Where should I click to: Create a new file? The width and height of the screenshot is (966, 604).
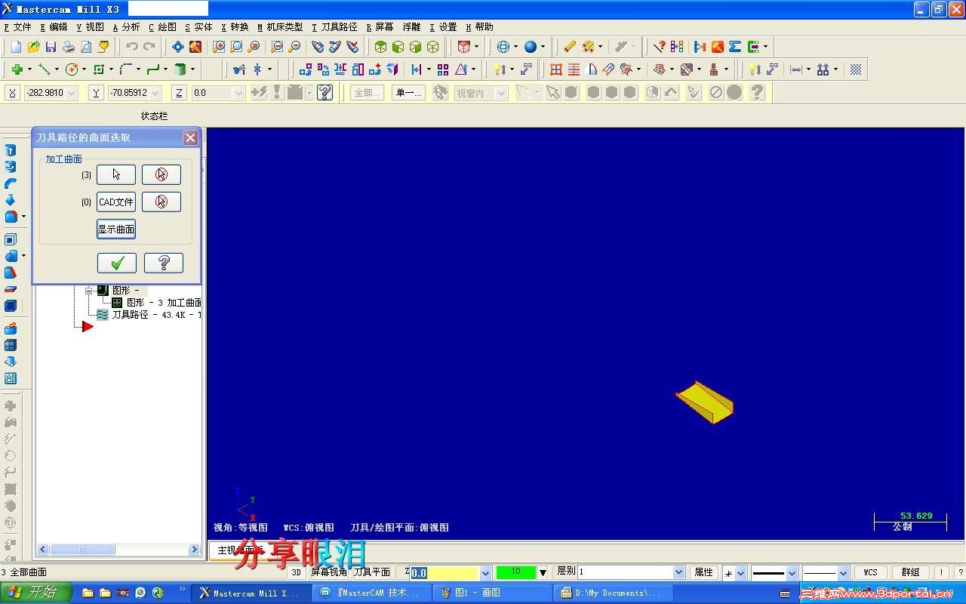coord(16,47)
